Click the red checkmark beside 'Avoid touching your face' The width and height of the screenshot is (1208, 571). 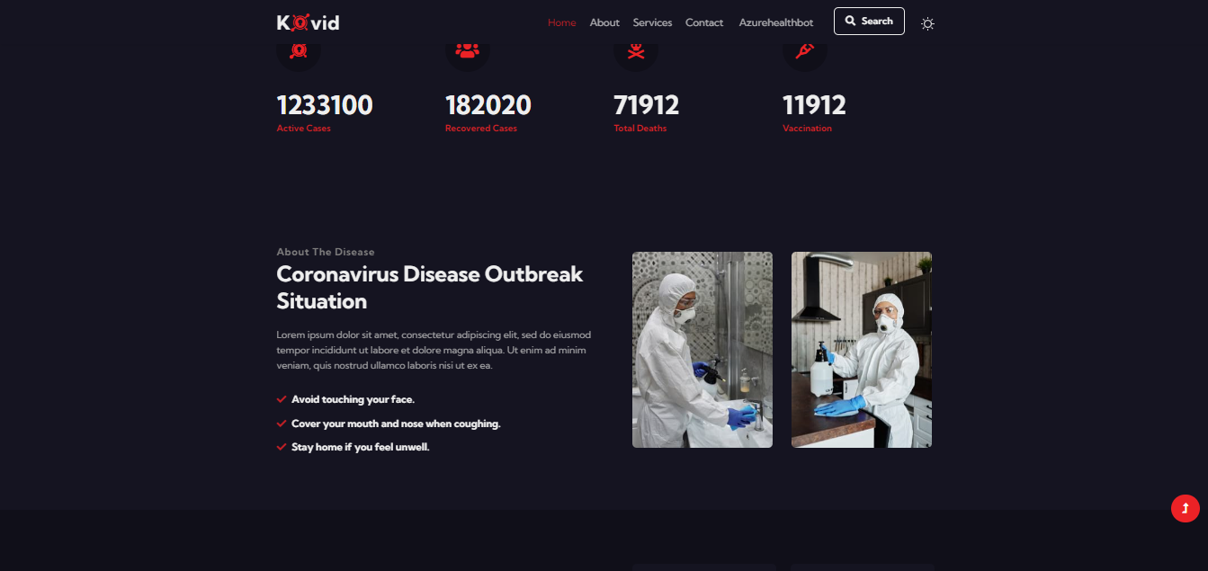[280, 398]
